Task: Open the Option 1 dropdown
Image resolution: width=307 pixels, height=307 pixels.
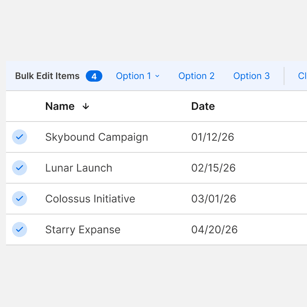Action: [138, 76]
